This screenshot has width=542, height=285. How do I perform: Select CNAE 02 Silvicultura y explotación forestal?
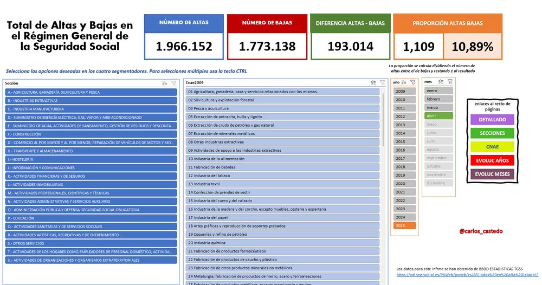click(282, 100)
